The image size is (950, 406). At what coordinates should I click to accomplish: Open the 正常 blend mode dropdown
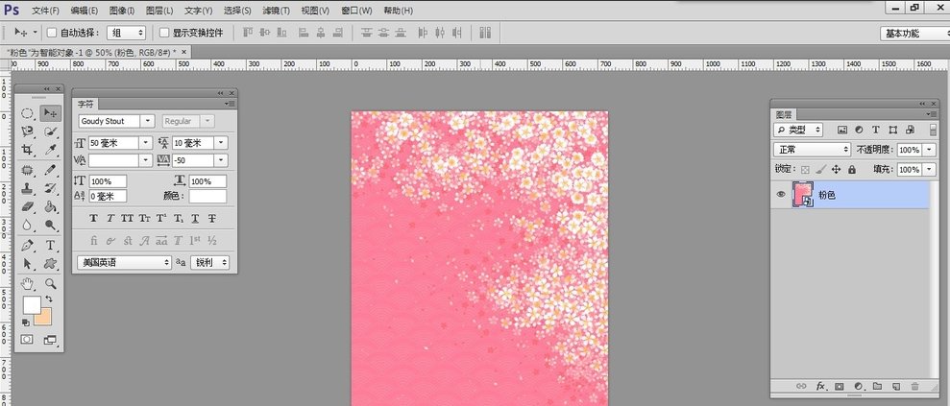pyautogui.click(x=812, y=150)
